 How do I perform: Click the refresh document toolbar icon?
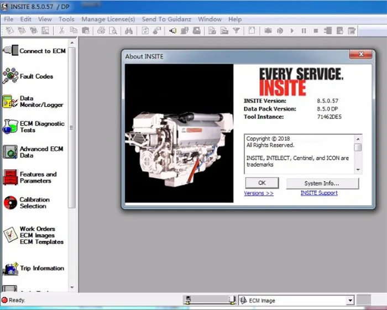click(x=145, y=30)
